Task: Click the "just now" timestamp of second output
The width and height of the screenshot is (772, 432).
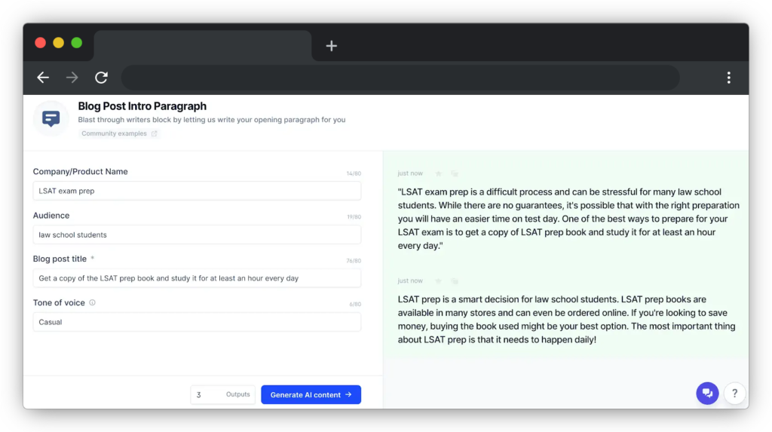Action: click(410, 280)
